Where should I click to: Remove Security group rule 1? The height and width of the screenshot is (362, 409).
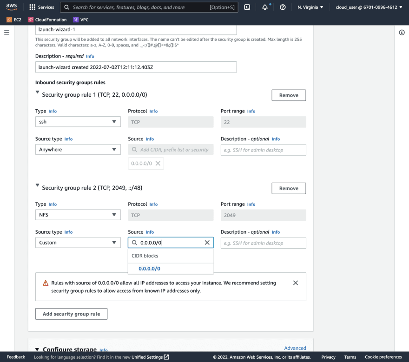pos(289,95)
